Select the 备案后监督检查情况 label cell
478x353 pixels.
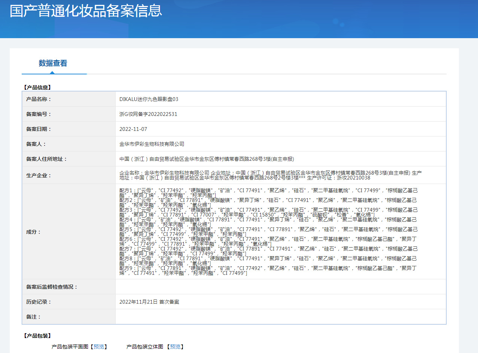click(x=69, y=287)
